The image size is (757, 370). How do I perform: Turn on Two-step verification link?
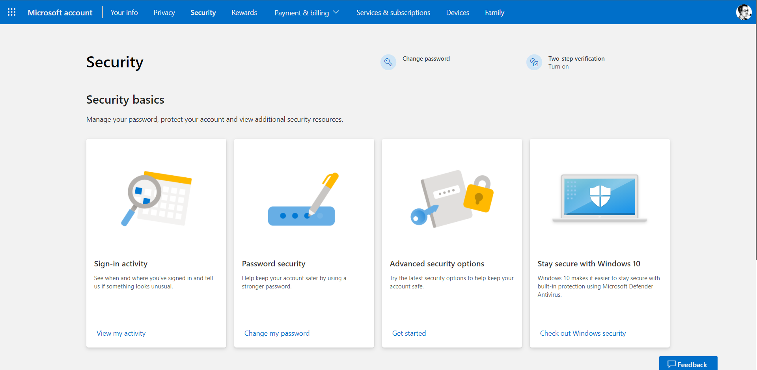[x=558, y=67]
